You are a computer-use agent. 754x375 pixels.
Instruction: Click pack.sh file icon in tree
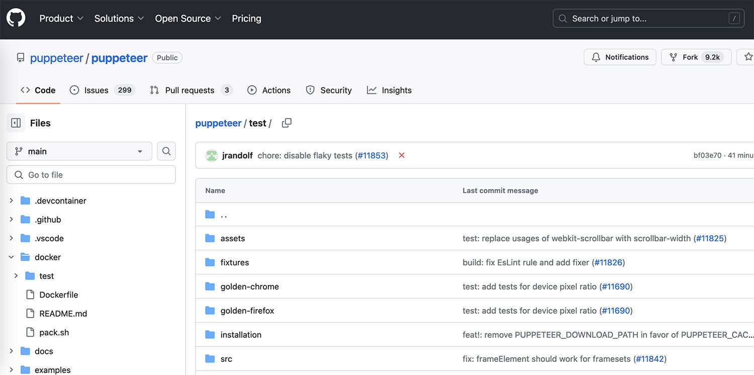point(30,332)
